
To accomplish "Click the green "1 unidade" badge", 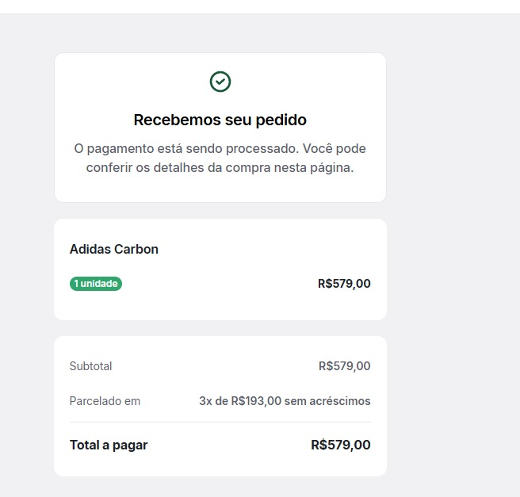I will point(96,284).
